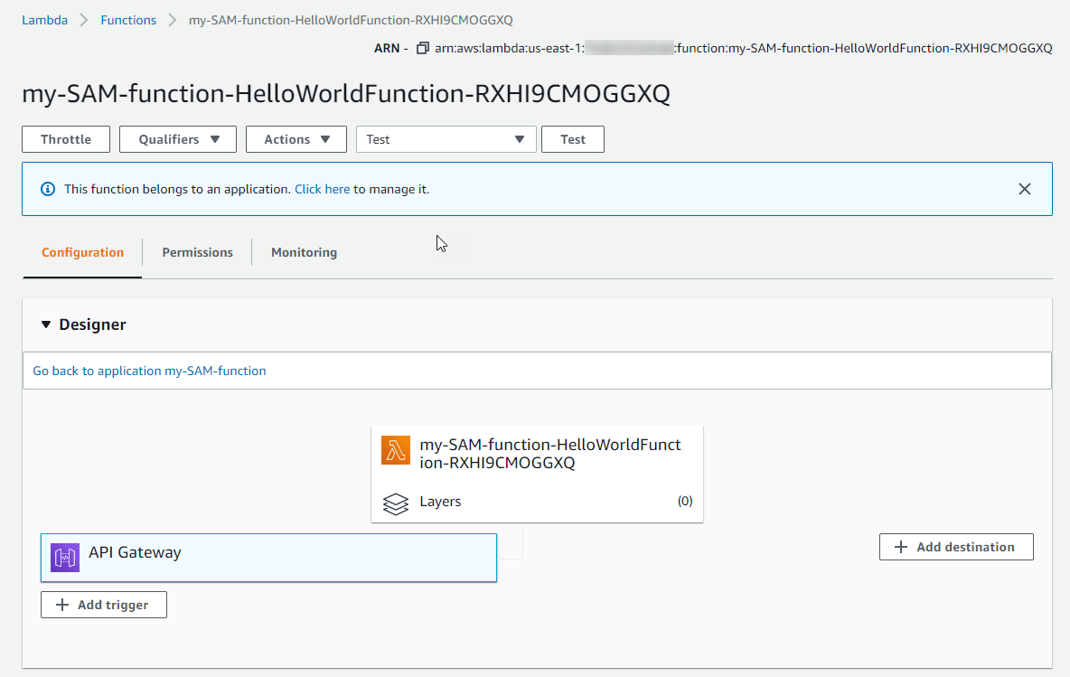Go to Functions in the breadcrumb
1070x677 pixels.
[128, 20]
